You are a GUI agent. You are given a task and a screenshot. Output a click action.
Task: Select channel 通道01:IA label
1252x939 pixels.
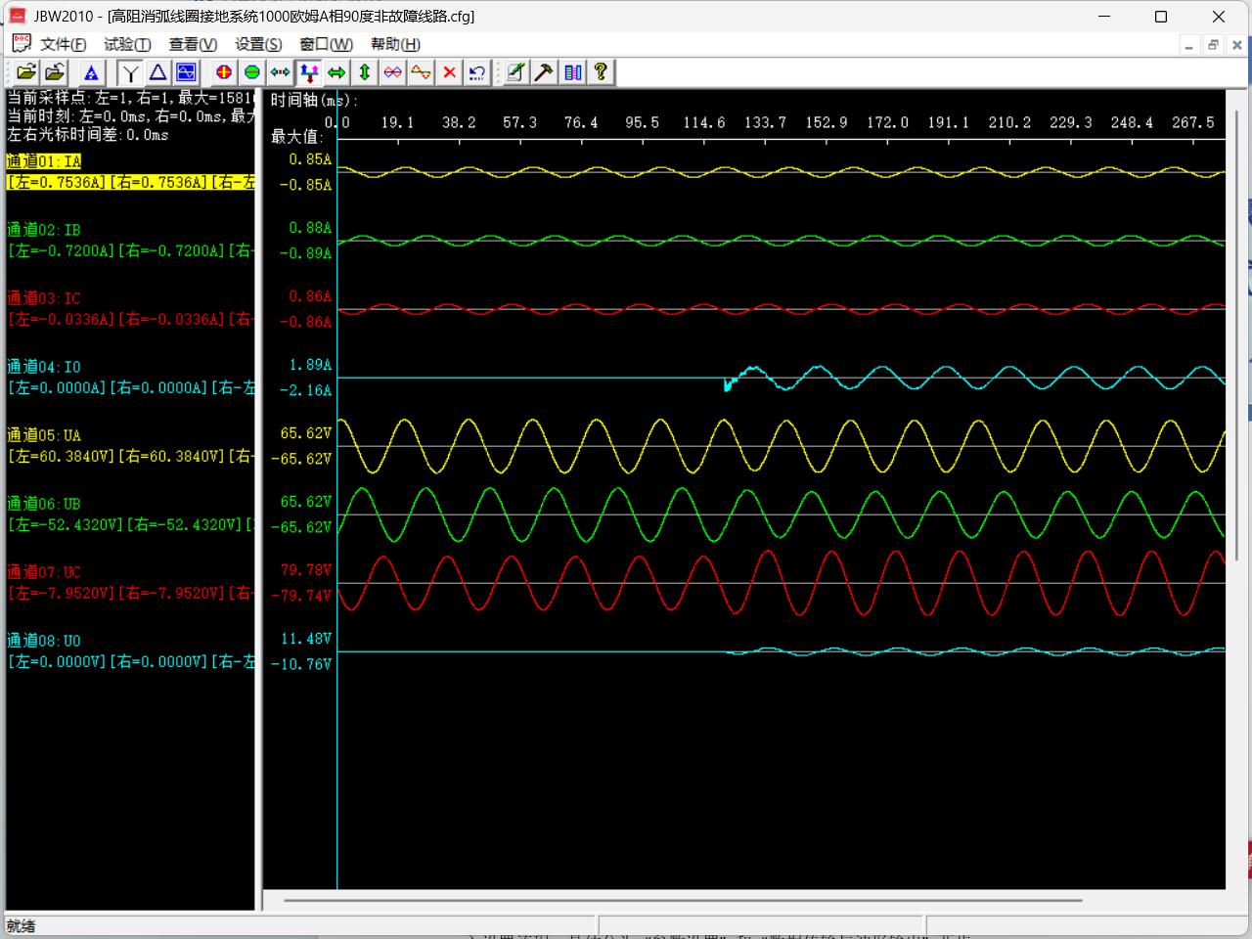44,161
